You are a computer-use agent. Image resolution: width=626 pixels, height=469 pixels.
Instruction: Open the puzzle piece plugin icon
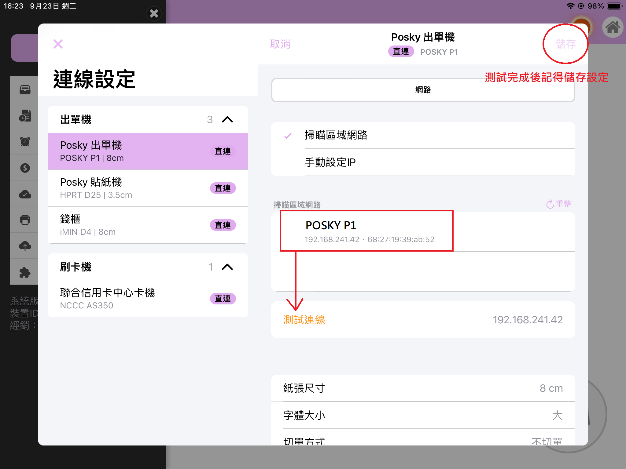point(25,272)
